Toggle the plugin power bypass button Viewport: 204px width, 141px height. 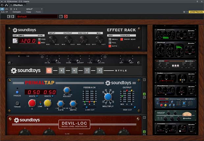click(2, 9)
